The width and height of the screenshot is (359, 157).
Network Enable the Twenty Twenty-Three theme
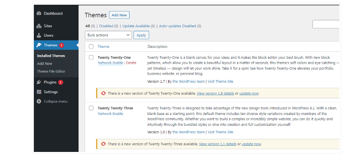point(110,113)
